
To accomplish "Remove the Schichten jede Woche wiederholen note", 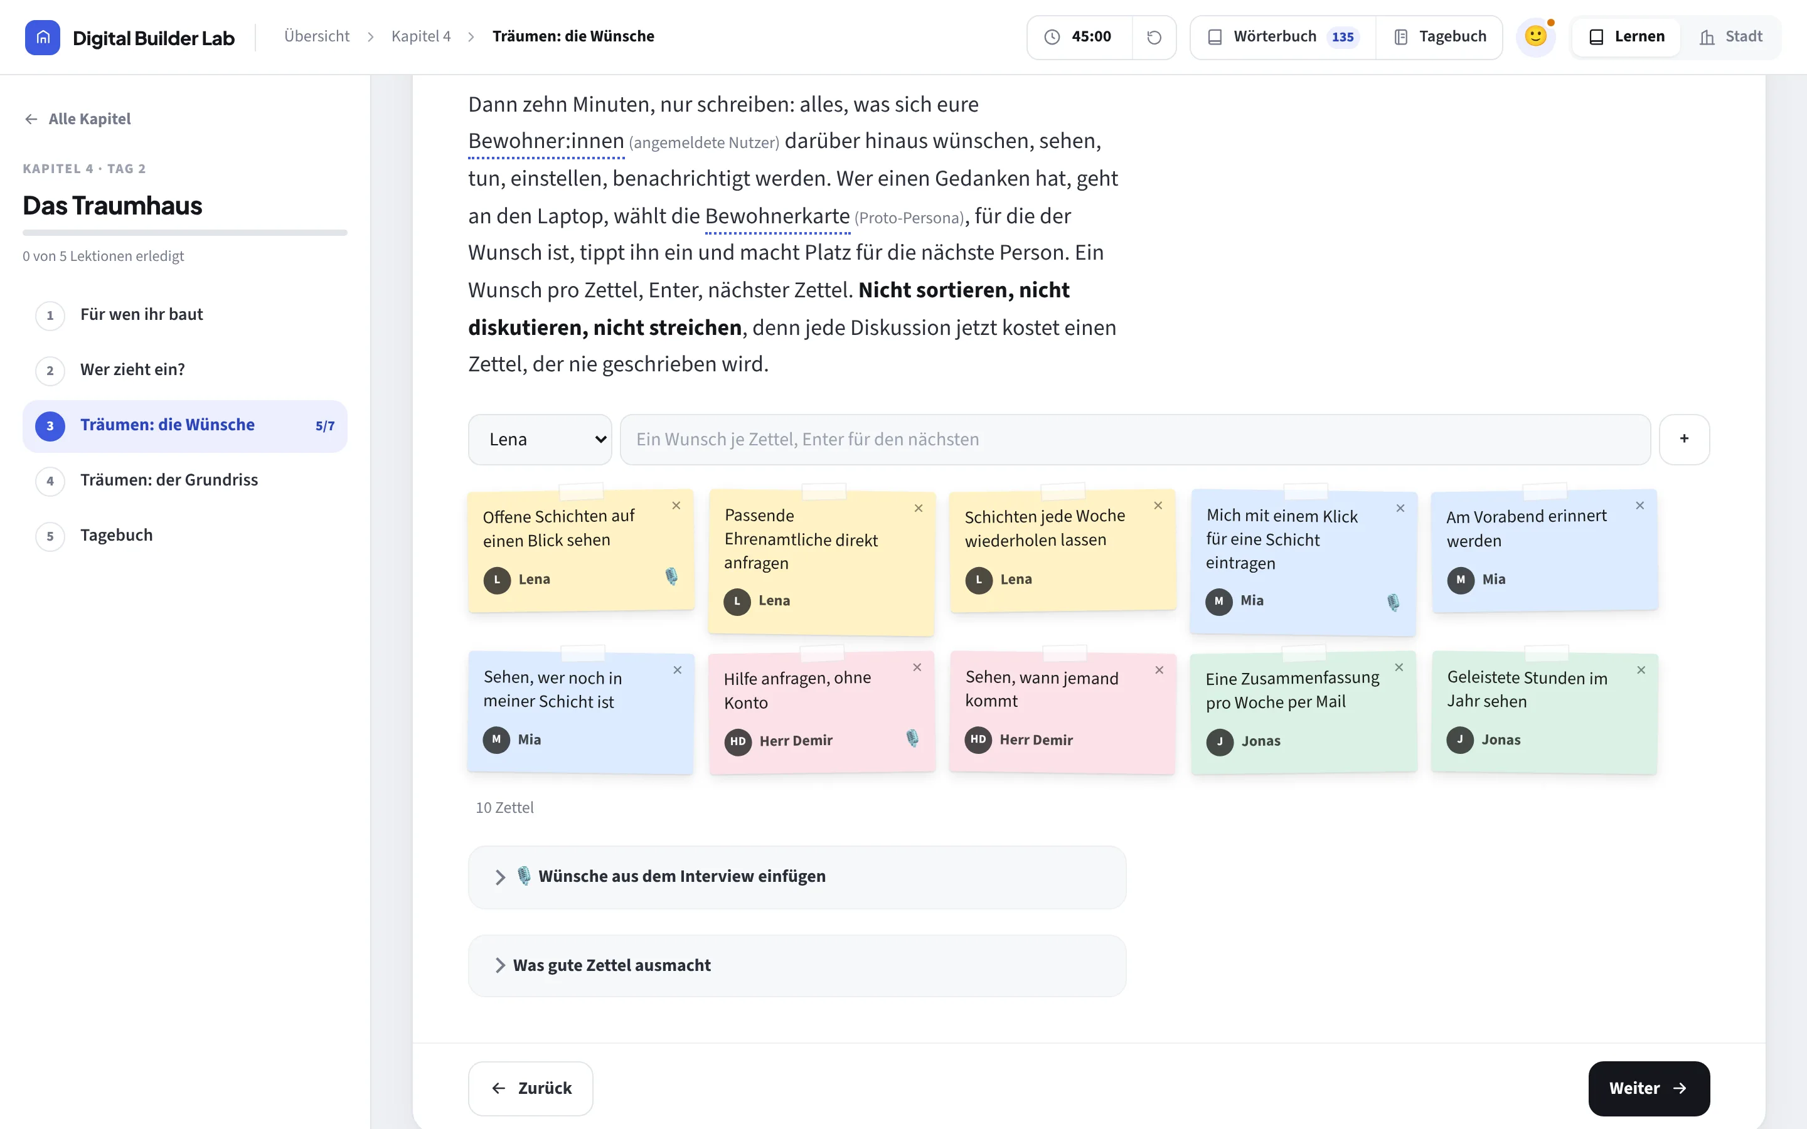I will (x=1158, y=506).
